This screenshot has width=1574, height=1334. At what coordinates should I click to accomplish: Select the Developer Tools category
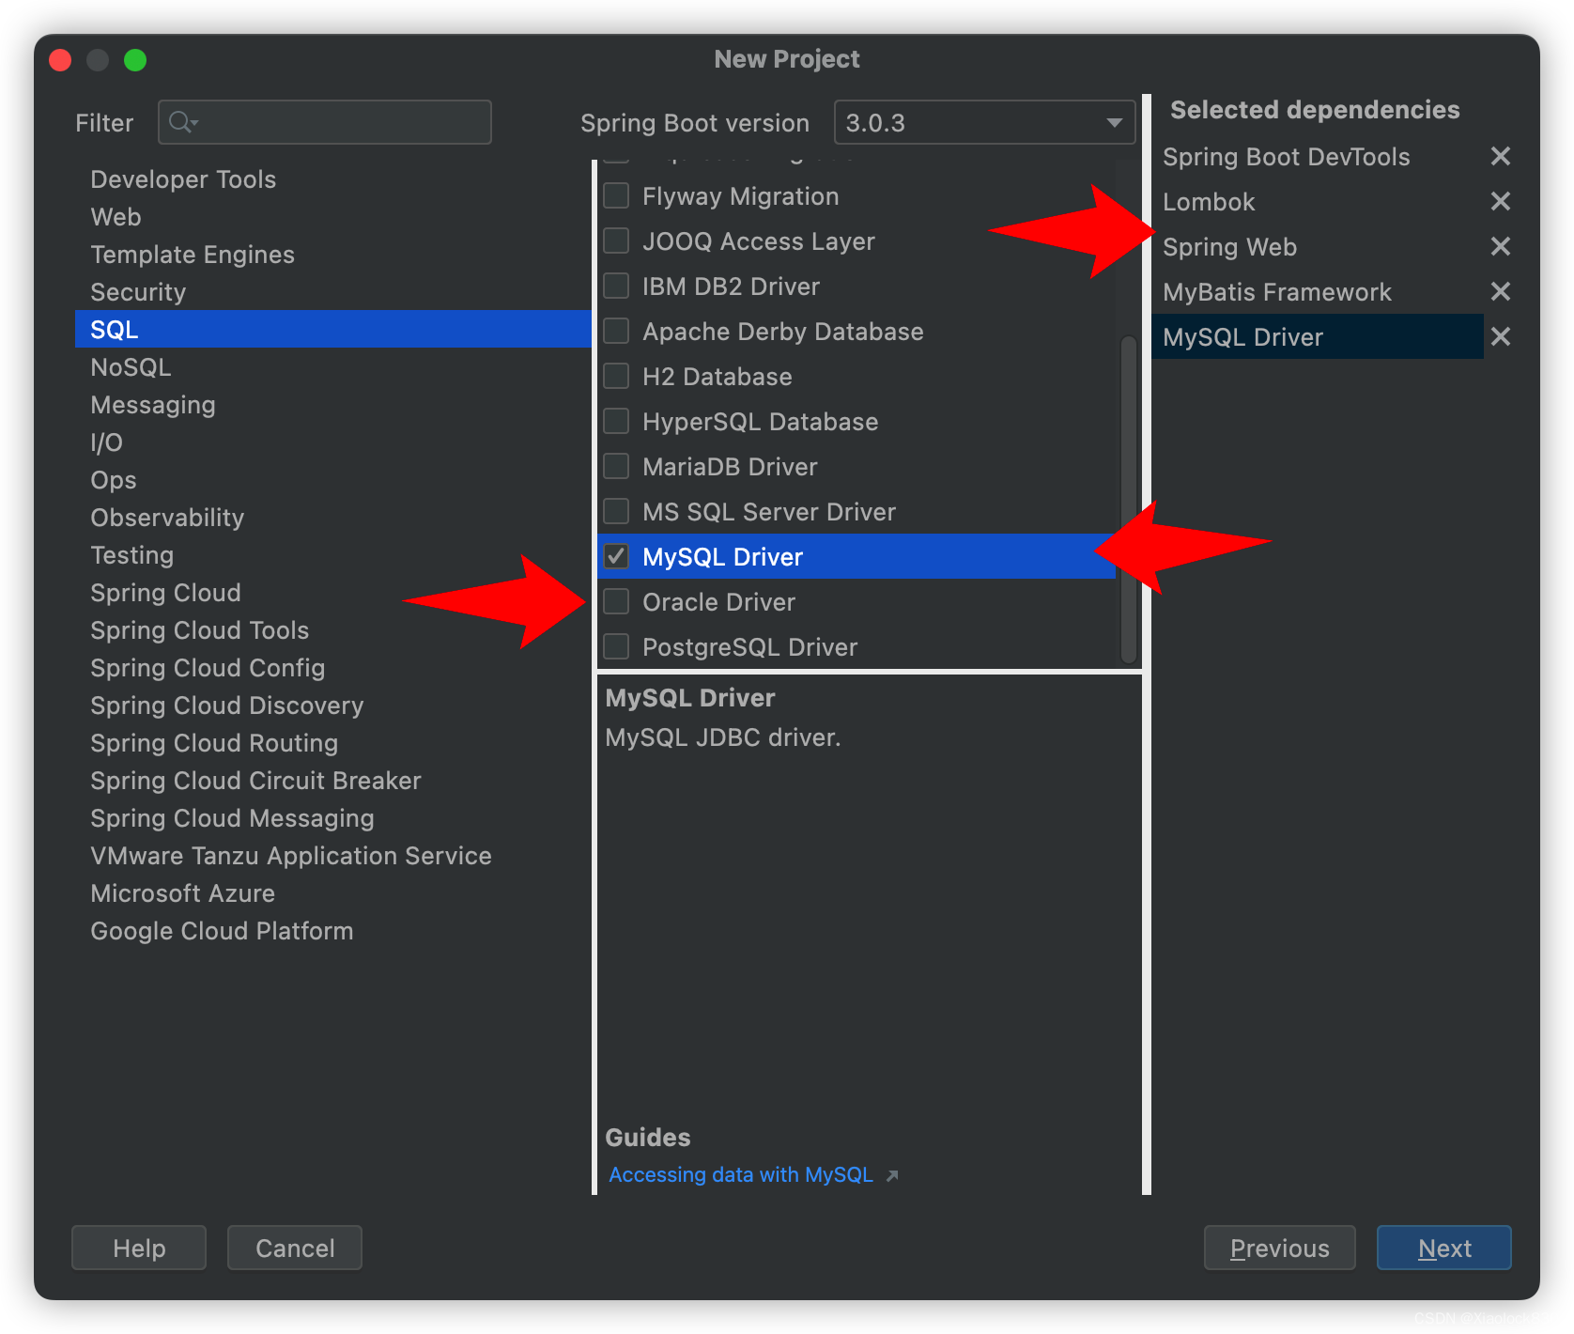[333, 178]
